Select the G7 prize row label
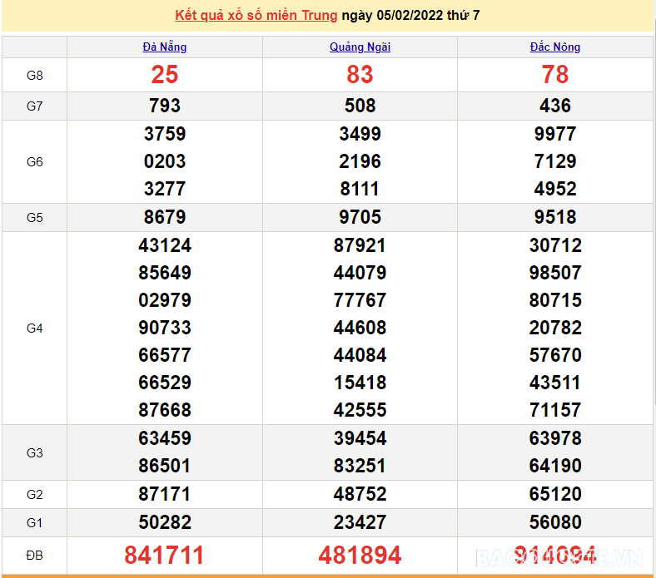This screenshot has width=656, height=578. tap(34, 106)
